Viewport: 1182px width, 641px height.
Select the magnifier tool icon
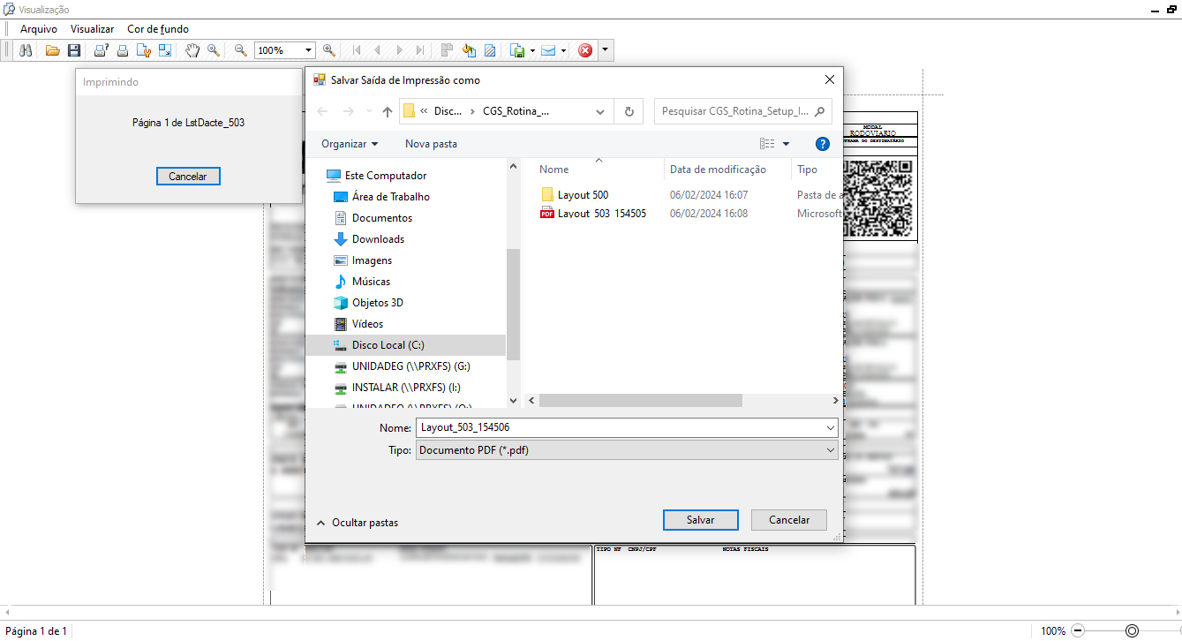point(214,50)
